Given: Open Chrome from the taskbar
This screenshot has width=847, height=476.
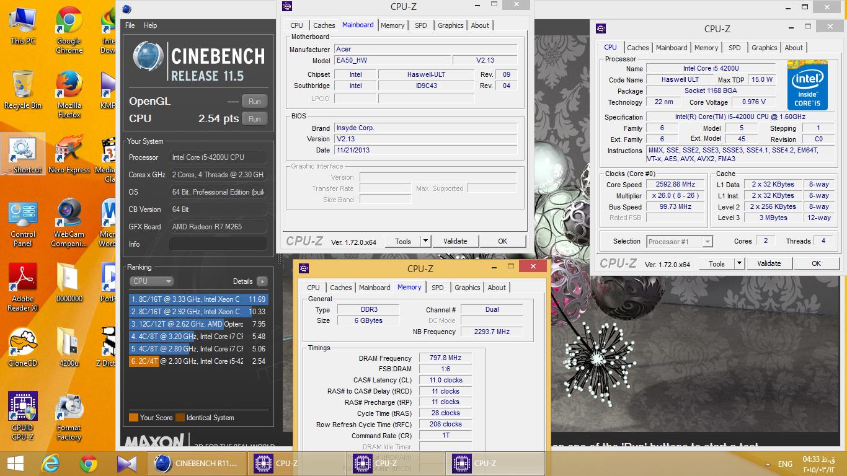Looking at the screenshot, I should [x=89, y=464].
